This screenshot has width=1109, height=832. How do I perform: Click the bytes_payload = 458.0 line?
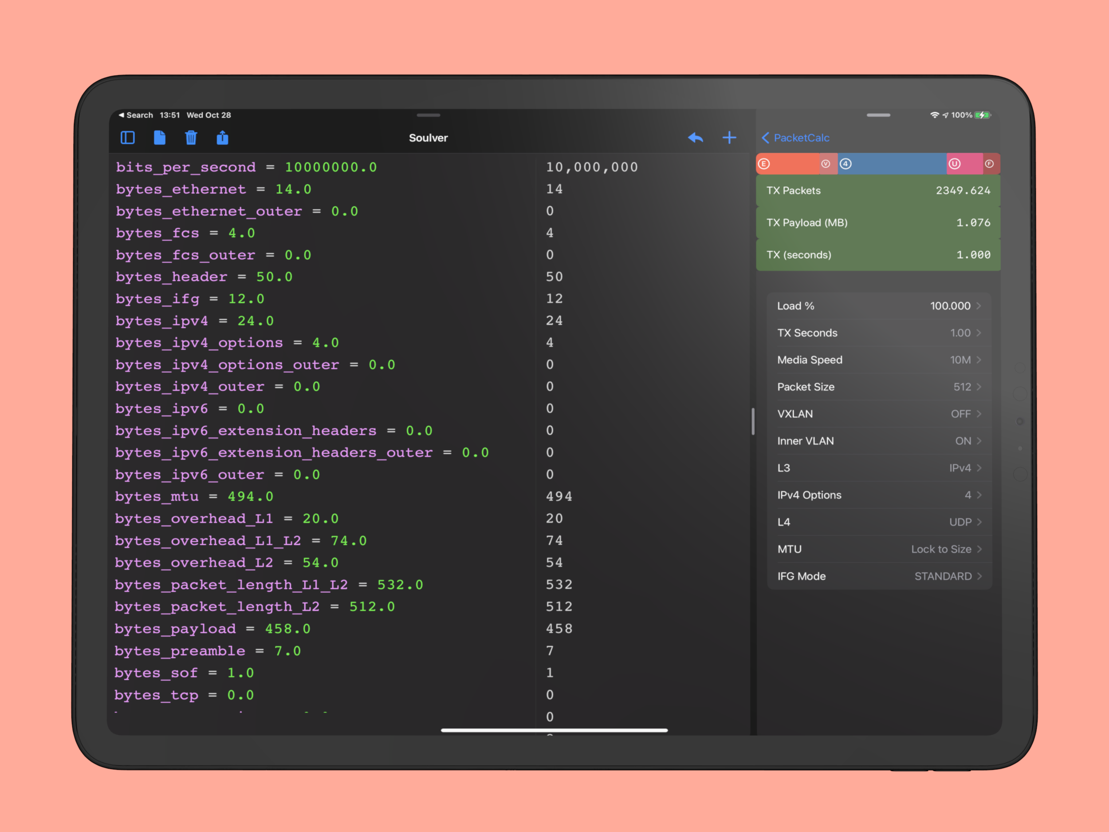click(x=212, y=629)
